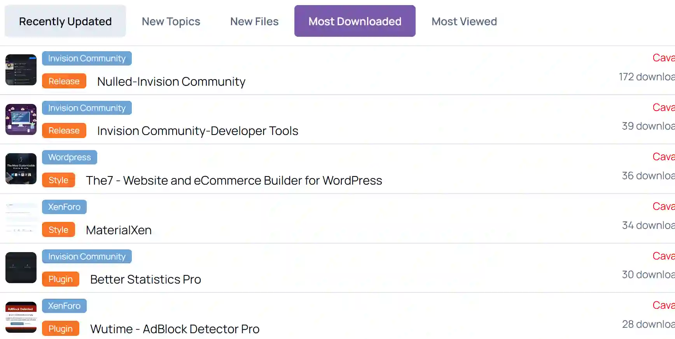Click the XenForo tag above MaterialXen
The width and height of the screenshot is (675, 339).
click(x=64, y=207)
